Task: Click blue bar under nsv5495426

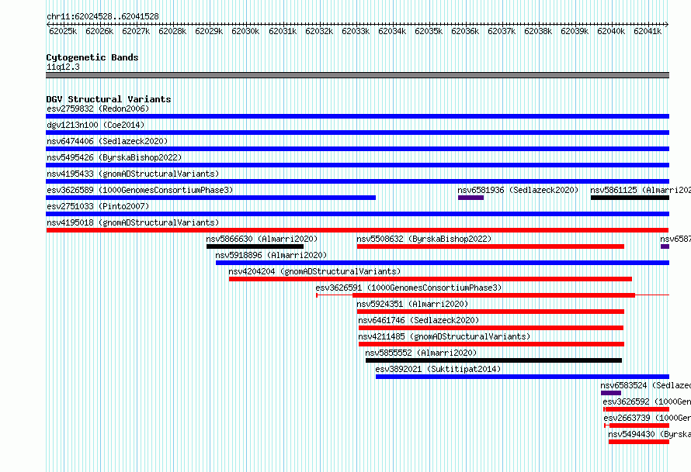Action: pyautogui.click(x=357, y=165)
